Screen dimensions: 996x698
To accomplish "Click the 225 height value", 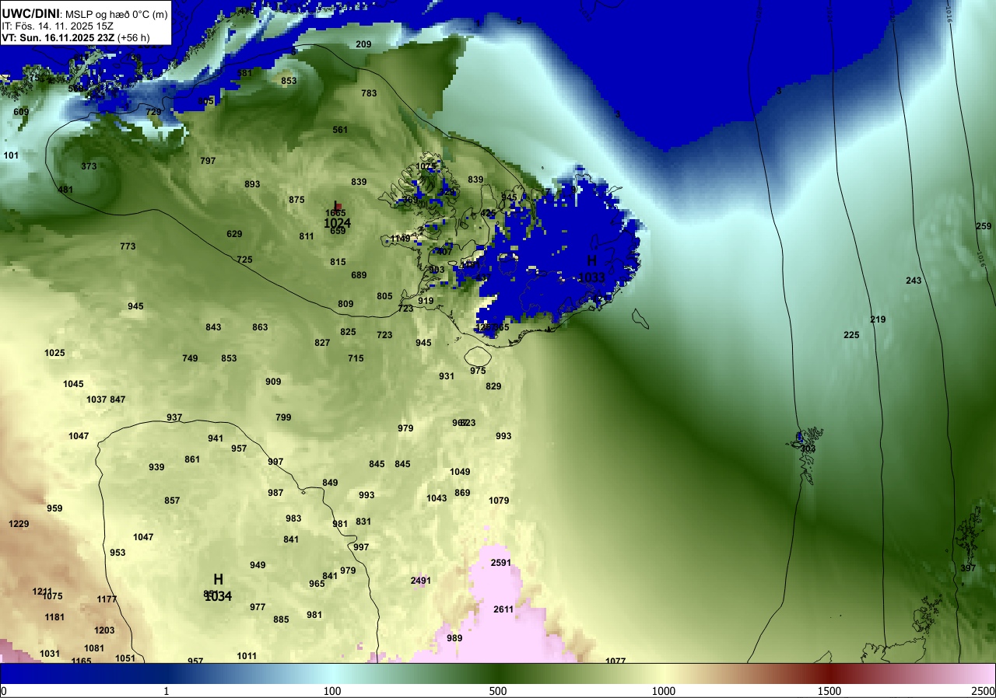I will click(x=851, y=335).
